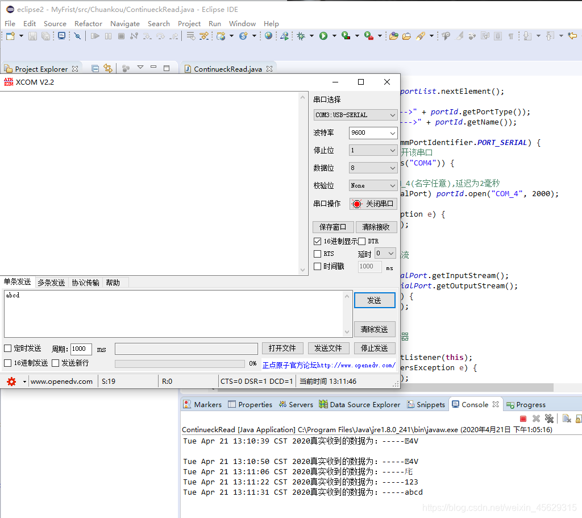Open Project Explorer View Menu triangle
582x518 pixels.
(x=140, y=67)
